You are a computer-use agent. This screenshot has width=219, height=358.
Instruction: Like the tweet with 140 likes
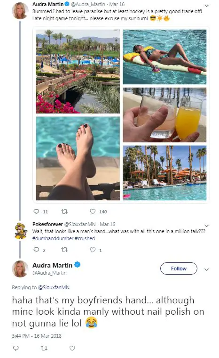click(x=93, y=212)
